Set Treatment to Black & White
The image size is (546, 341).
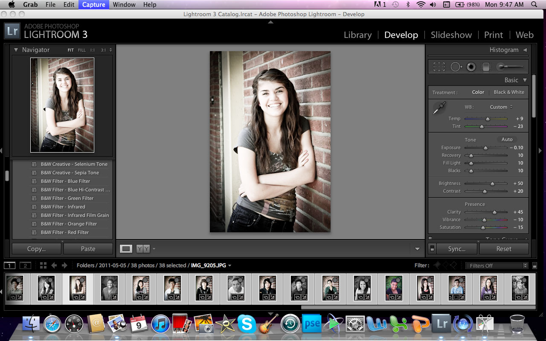[x=509, y=92]
